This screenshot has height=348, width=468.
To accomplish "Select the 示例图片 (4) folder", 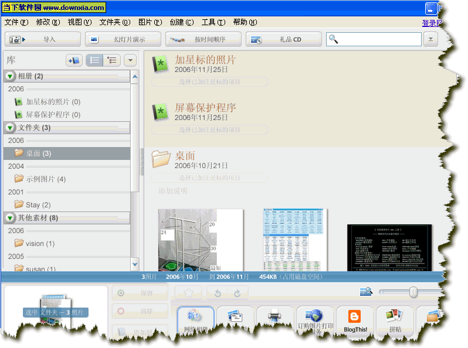I will [45, 179].
